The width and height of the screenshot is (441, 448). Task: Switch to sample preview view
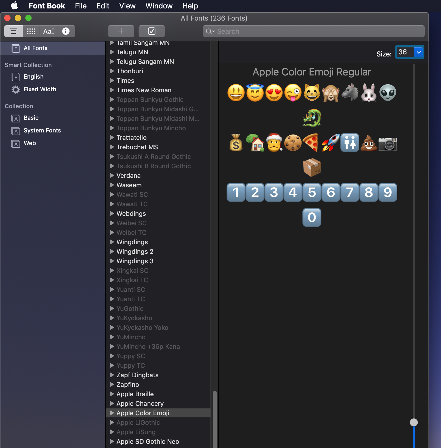[14, 31]
